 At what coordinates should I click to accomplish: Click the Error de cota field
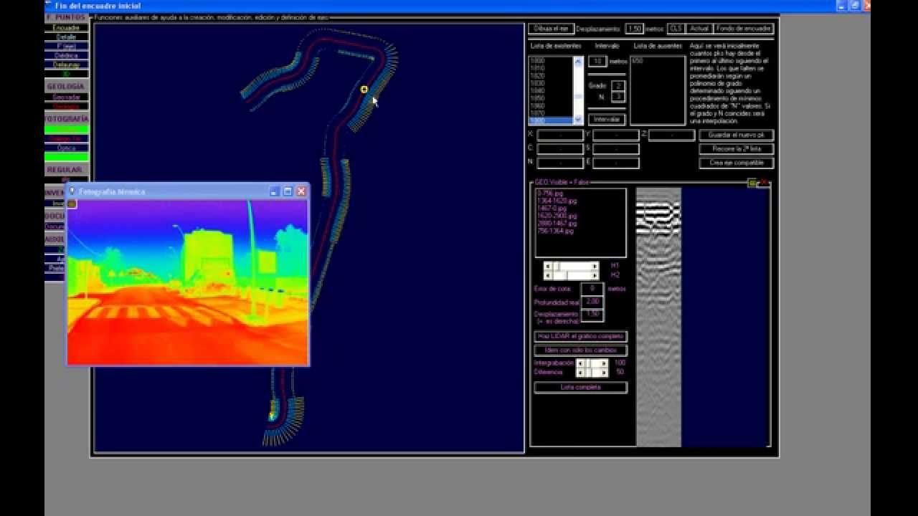coord(592,288)
